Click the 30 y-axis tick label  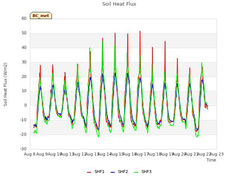click(24, 62)
